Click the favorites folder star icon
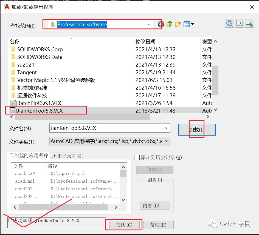Screen dimensions: 259x235 240,23
